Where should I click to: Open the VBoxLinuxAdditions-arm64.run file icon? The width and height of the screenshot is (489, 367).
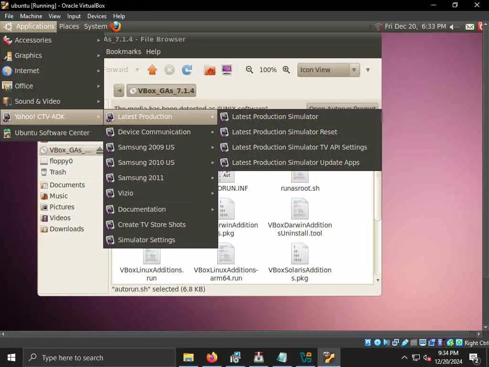click(x=226, y=254)
